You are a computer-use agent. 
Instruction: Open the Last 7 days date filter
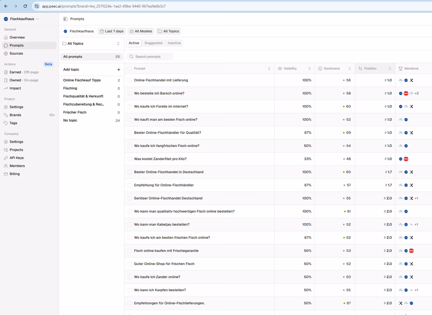(112, 31)
